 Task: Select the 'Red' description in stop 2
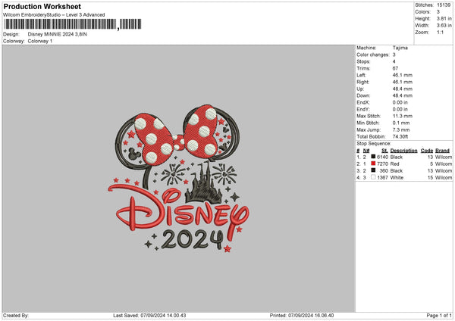pos(394,164)
